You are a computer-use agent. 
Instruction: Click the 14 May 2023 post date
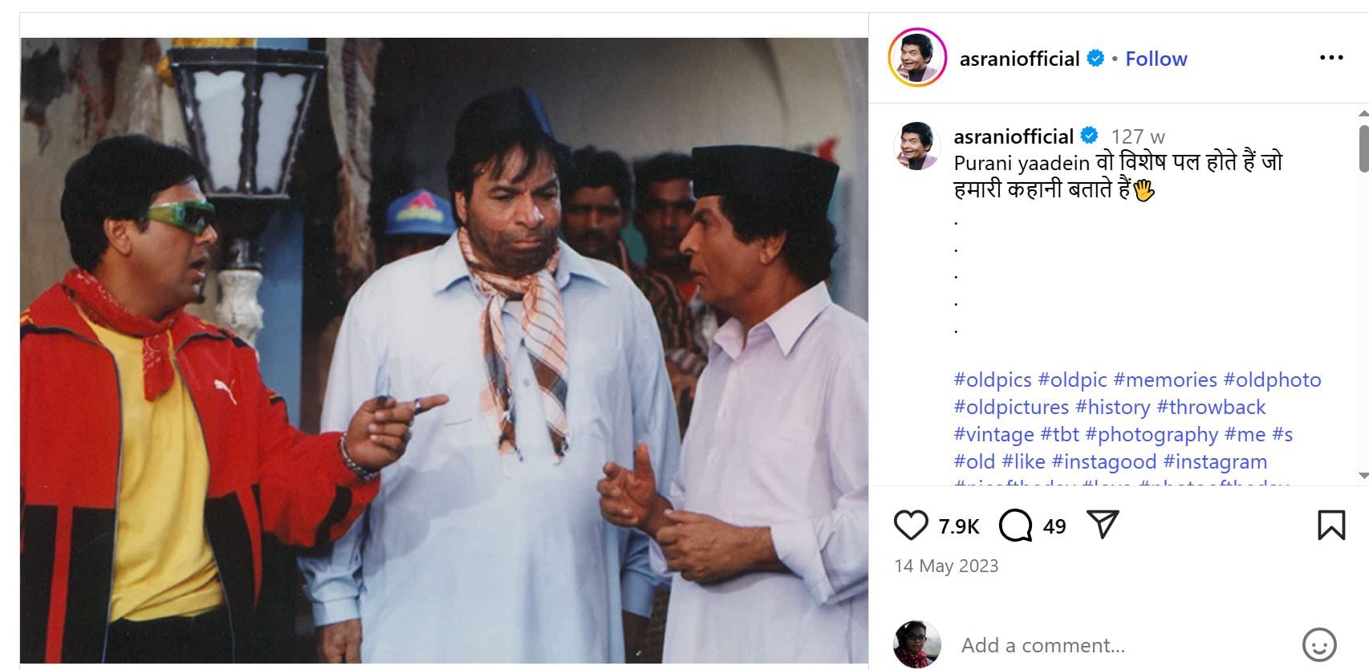coord(946,566)
